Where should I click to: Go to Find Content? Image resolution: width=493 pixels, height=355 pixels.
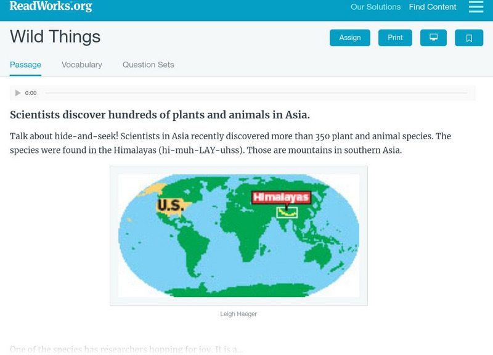coord(433,7)
